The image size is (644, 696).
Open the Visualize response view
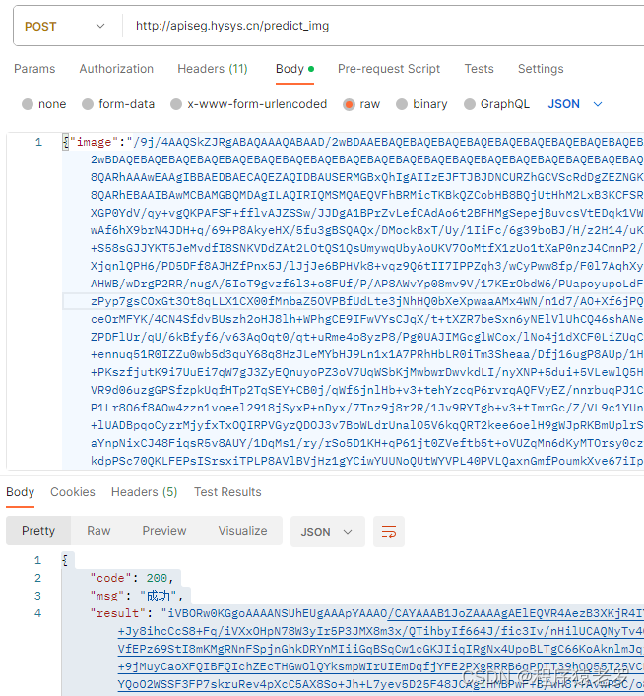coord(242,531)
